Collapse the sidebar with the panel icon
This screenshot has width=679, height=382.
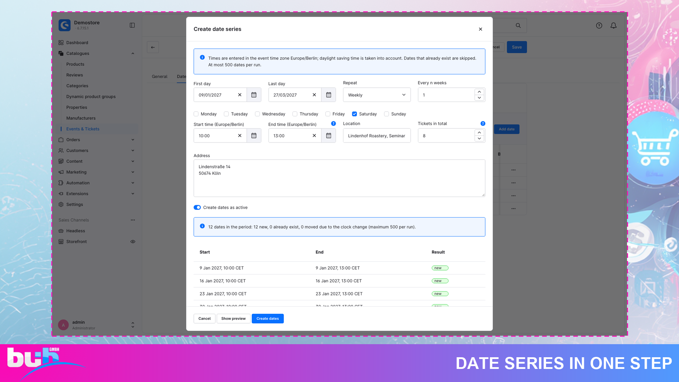pyautogui.click(x=132, y=25)
